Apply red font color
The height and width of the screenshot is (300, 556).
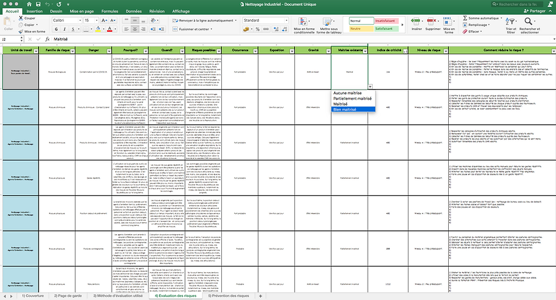pos(109,29)
